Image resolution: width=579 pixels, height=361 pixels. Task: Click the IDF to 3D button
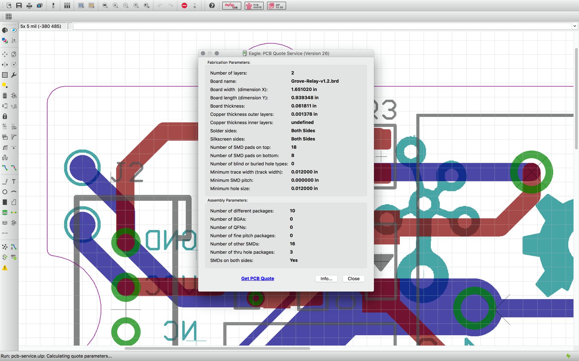pyautogui.click(x=276, y=6)
